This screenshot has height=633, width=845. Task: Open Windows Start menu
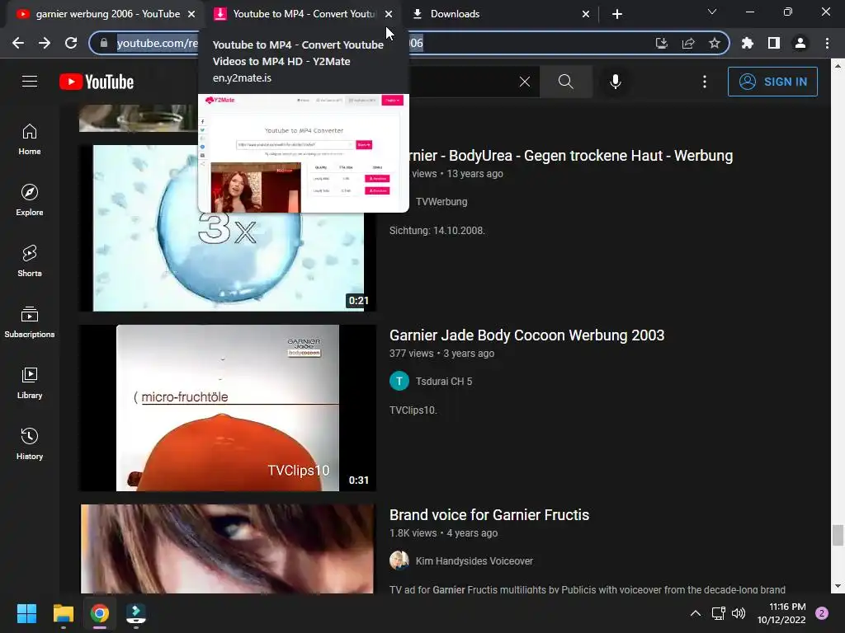(x=26, y=613)
